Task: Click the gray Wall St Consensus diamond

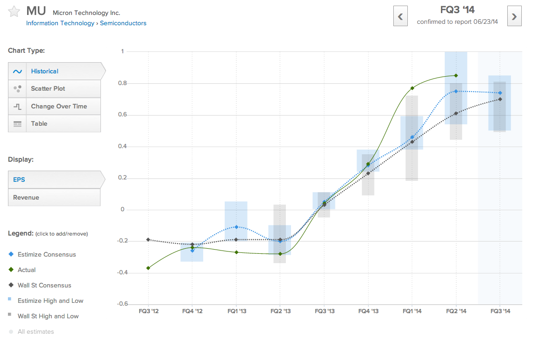Action: pyautogui.click(x=11, y=285)
